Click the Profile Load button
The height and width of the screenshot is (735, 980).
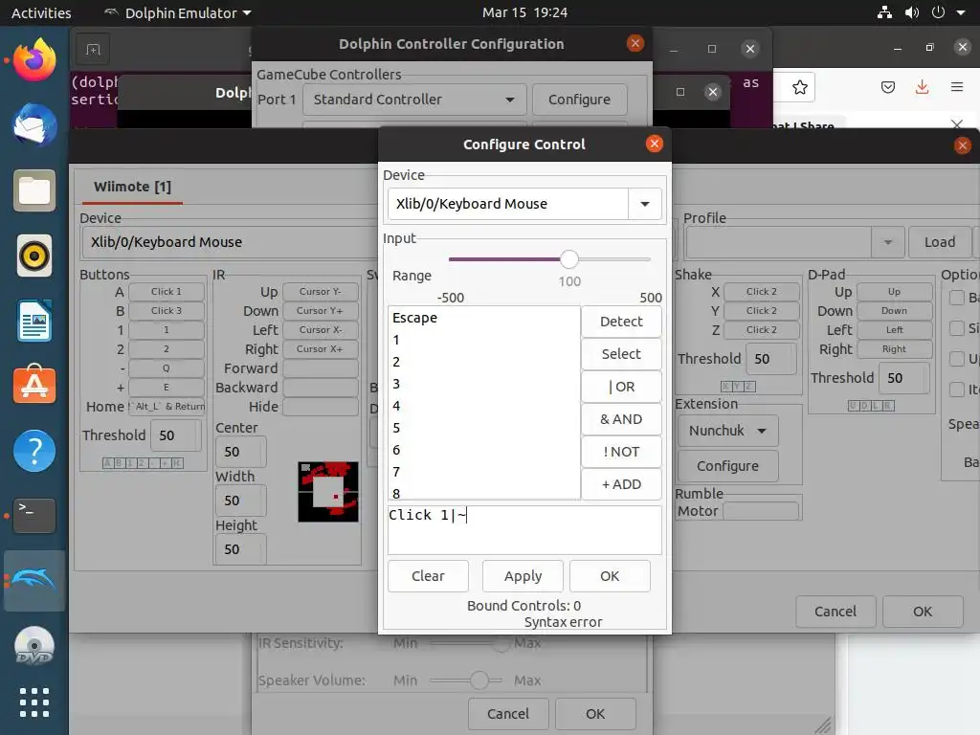pos(940,242)
